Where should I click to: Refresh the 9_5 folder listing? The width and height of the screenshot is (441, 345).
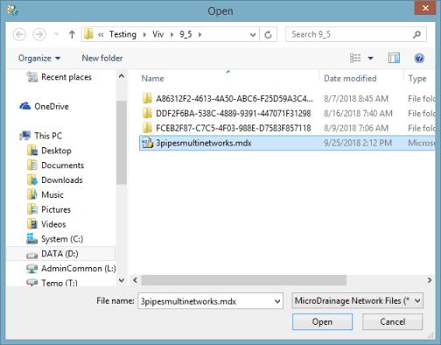click(268, 35)
